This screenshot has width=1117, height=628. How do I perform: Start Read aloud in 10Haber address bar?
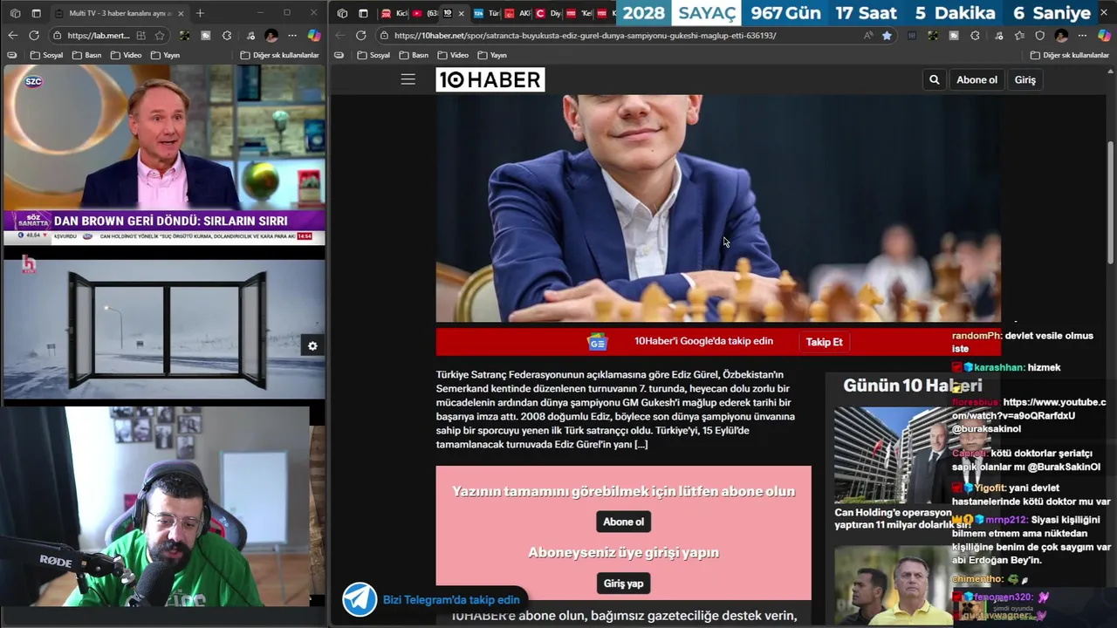[x=867, y=35]
